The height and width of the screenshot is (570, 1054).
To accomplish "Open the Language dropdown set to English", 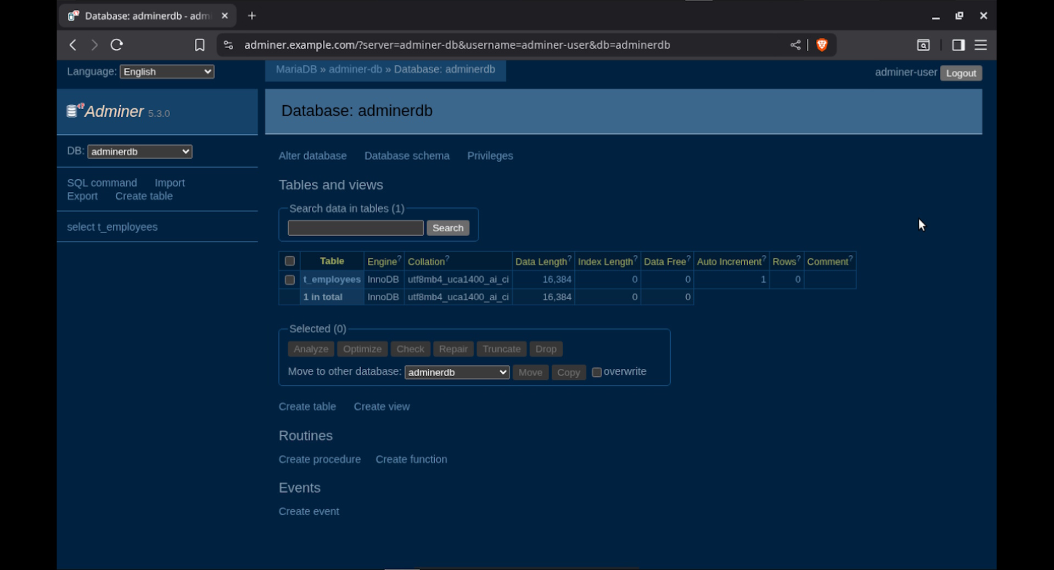I will 166,71.
